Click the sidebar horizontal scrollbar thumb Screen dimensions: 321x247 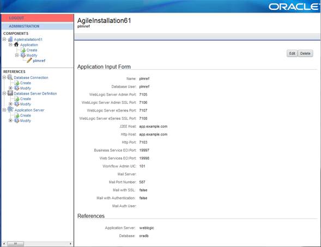[x=16, y=244]
